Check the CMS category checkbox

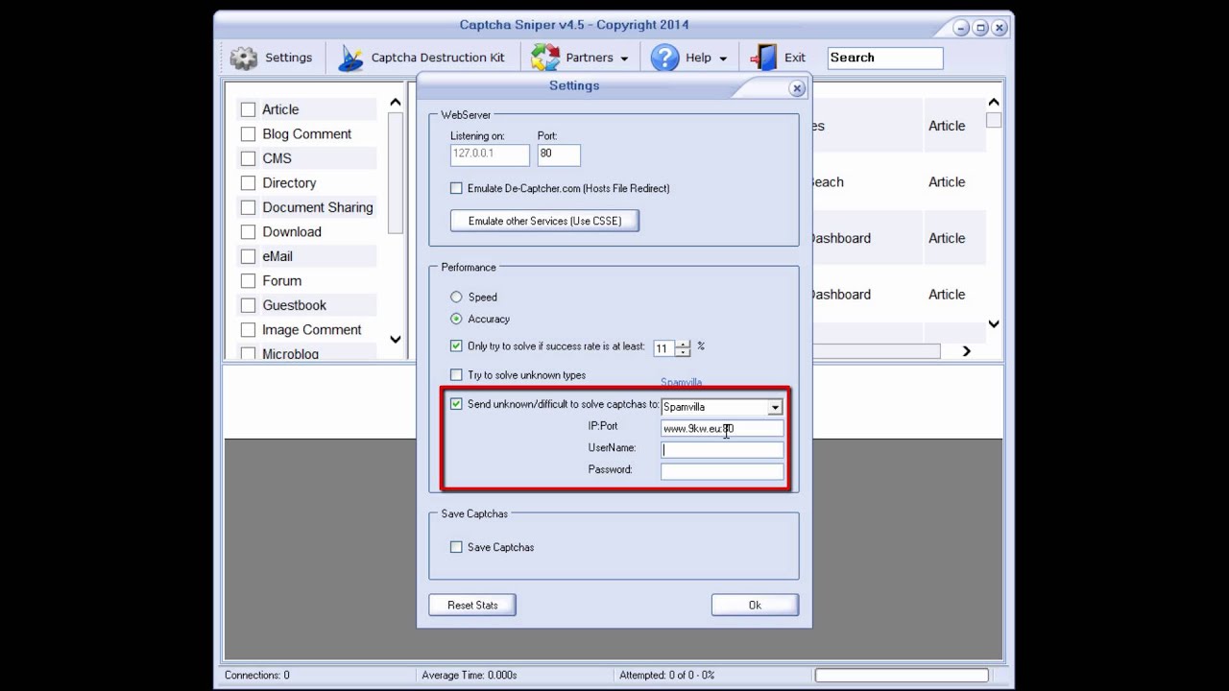click(x=248, y=158)
